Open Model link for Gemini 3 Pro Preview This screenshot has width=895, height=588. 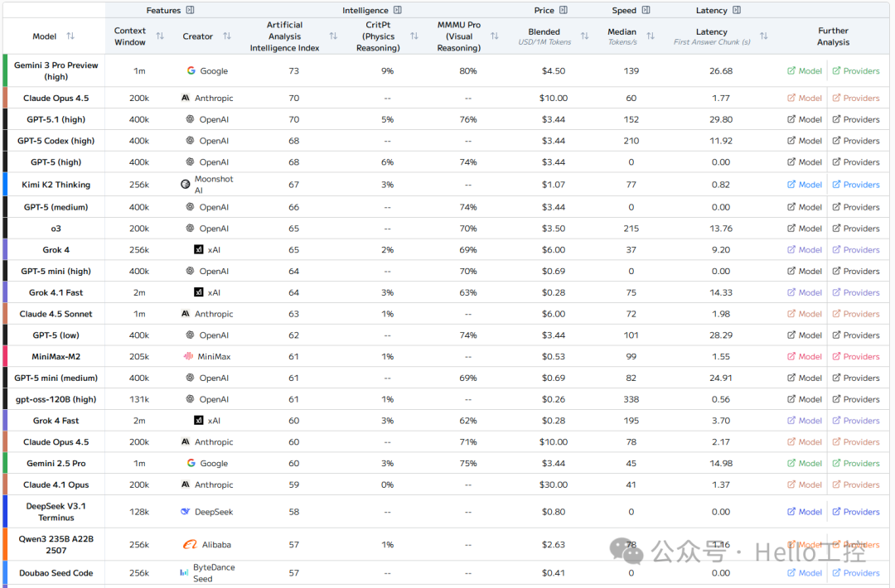(804, 70)
